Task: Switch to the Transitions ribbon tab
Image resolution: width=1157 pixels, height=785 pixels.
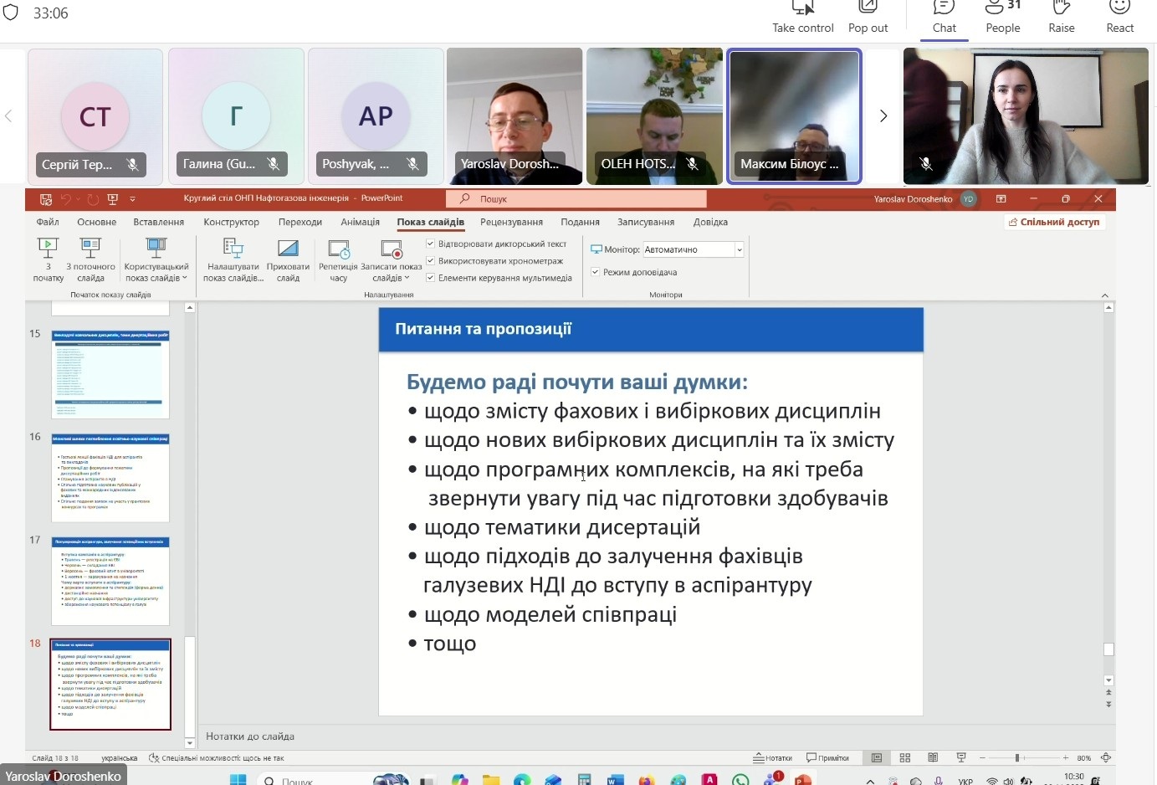Action: pos(299,222)
